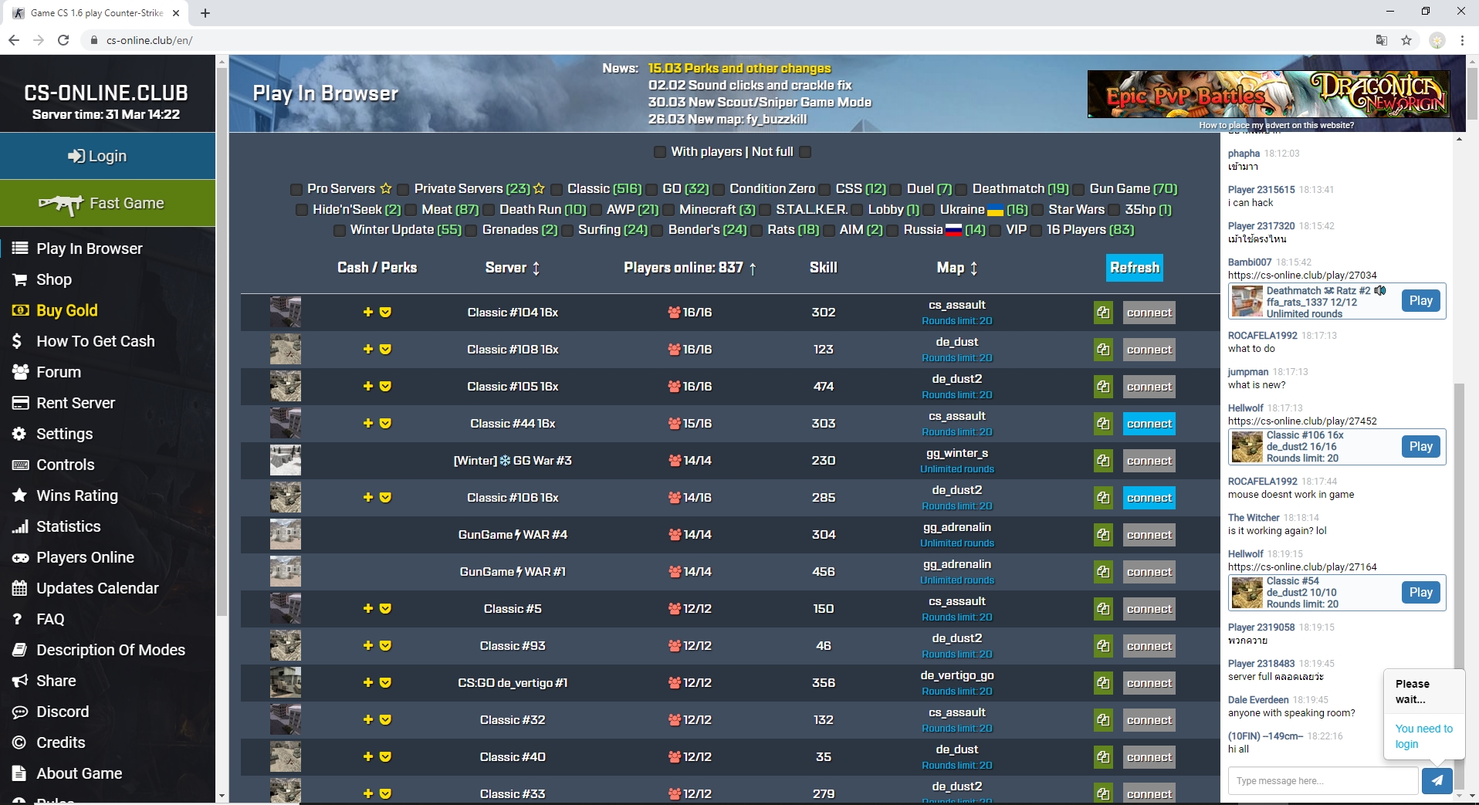This screenshot has height=805, width=1479.
Task: Open map thumbnail of Classic #104 16x
Action: point(286,312)
